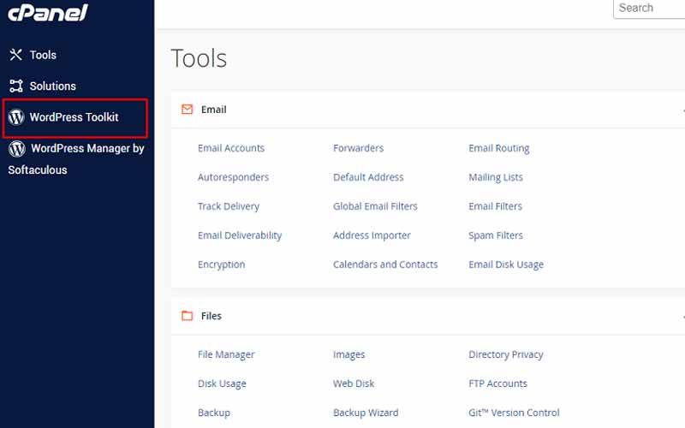Open Email Deliverability
The width and height of the screenshot is (685, 428).
[240, 235]
